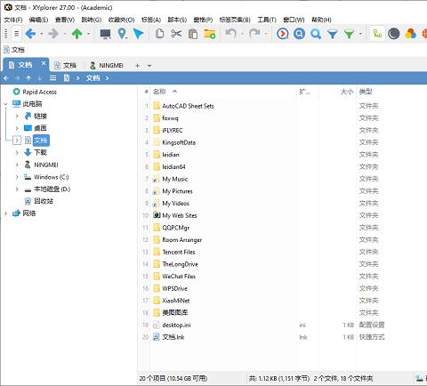Click the Paste clipboard icon
This screenshot has height=386, width=427.
(193, 34)
